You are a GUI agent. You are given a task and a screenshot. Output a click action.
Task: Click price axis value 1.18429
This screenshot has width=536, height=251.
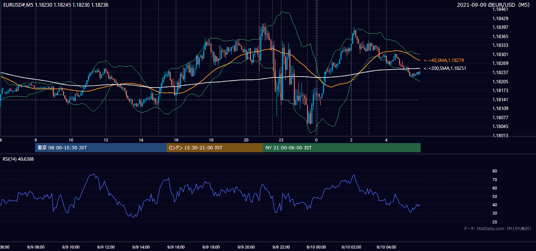(x=501, y=18)
